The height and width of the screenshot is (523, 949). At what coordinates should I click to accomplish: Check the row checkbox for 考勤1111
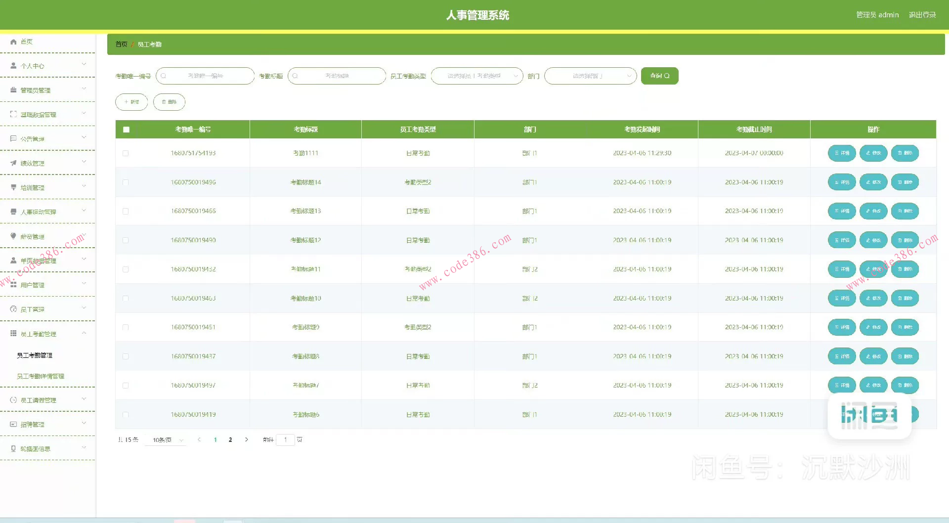(x=126, y=153)
